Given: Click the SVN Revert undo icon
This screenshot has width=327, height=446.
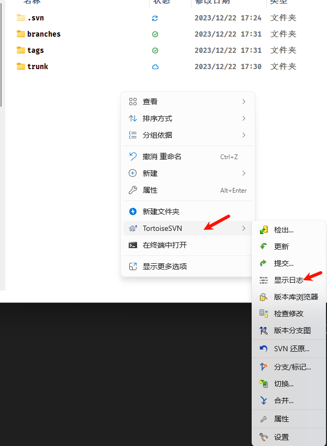Looking at the screenshot, I should coord(264,349).
